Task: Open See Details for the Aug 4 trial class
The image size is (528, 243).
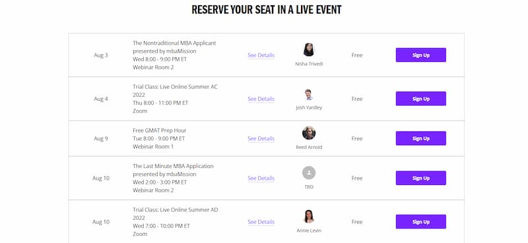Action: click(x=261, y=99)
